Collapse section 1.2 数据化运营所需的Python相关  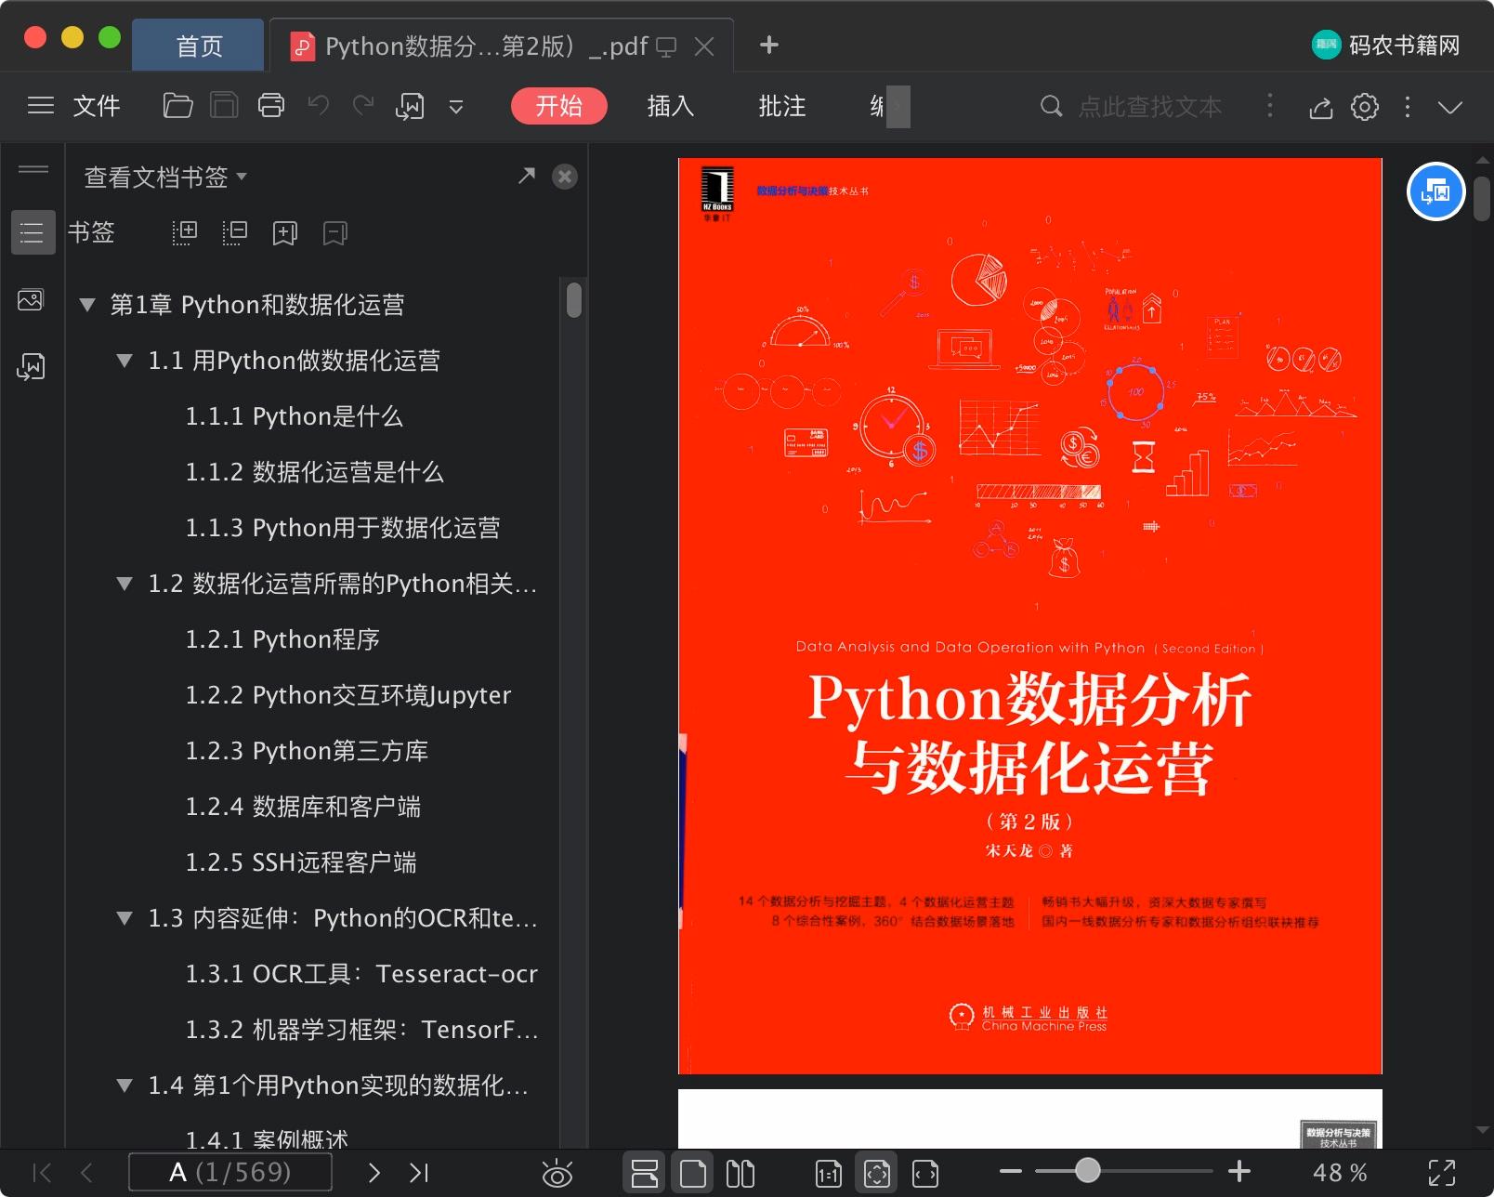[124, 584]
